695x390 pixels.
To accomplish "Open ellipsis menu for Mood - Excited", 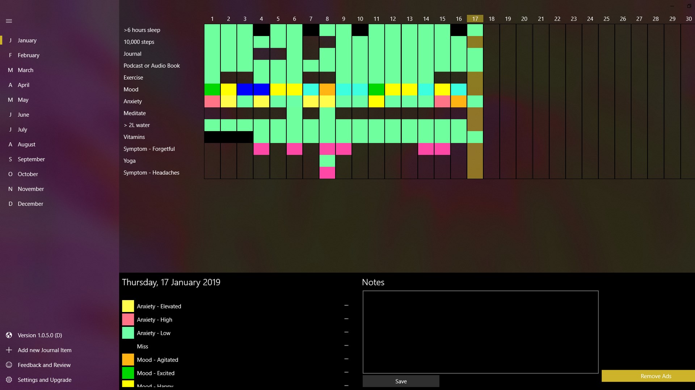I will [x=346, y=372].
